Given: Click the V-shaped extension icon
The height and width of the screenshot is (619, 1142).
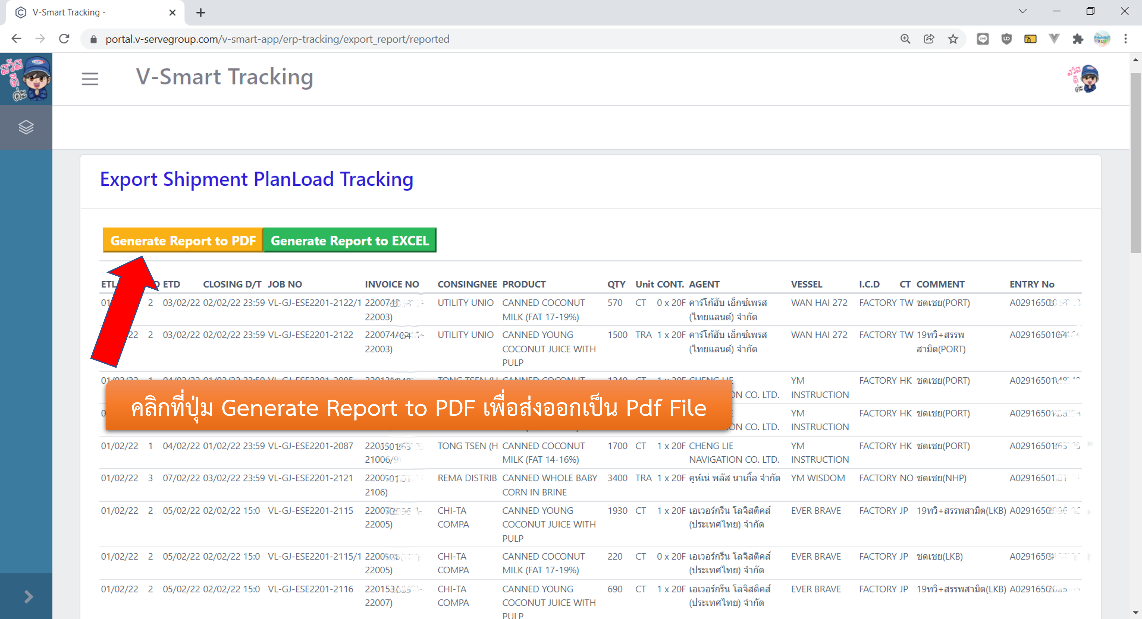Looking at the screenshot, I should [1054, 39].
